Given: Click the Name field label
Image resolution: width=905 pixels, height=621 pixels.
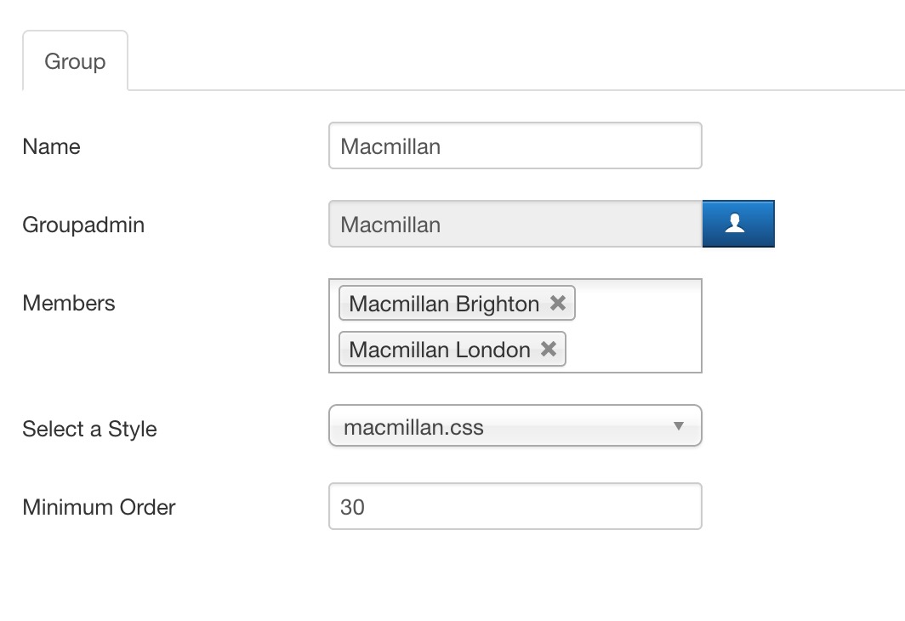Looking at the screenshot, I should pos(52,146).
